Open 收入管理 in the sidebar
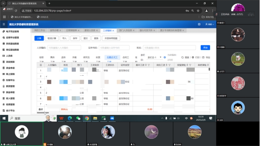 point(10,98)
